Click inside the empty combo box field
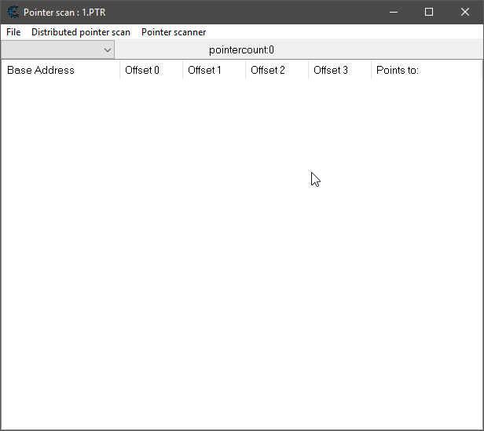The image size is (484, 431). pos(51,49)
